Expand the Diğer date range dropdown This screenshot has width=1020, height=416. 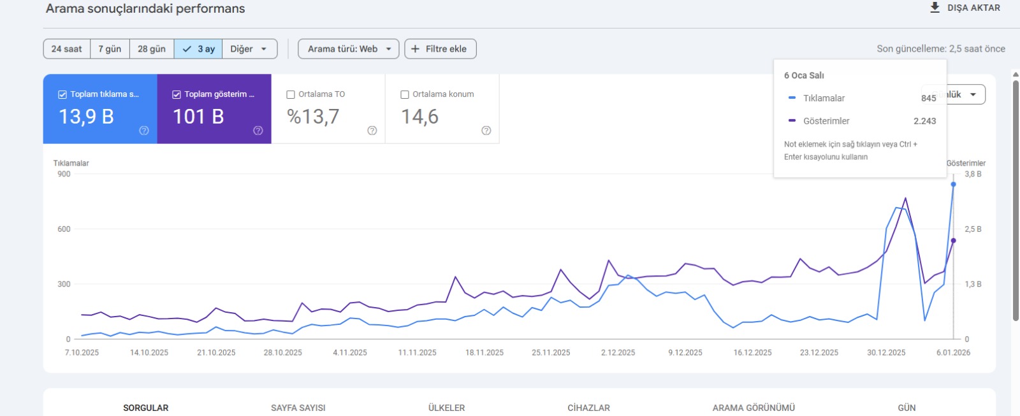249,49
